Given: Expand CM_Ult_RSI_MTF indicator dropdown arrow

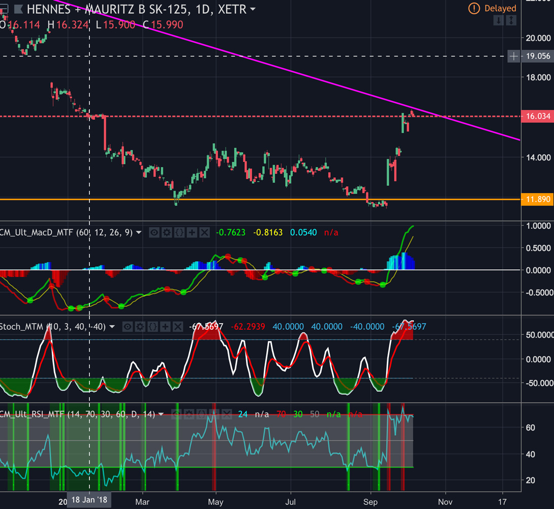Looking at the screenshot, I should 161,414.
